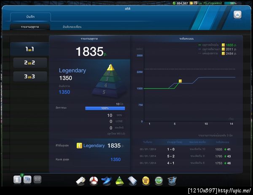Viewport: 253px width, 195px height.
Task: Click the 4 - 1 match result
Action: 171,163
